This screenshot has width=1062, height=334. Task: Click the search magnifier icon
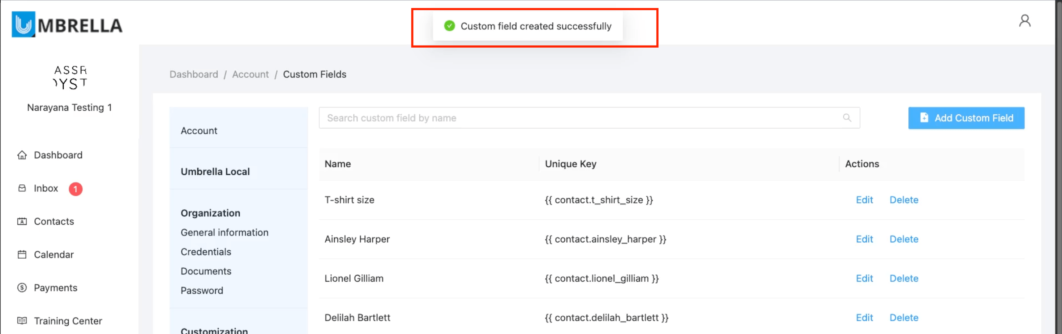[x=847, y=118]
